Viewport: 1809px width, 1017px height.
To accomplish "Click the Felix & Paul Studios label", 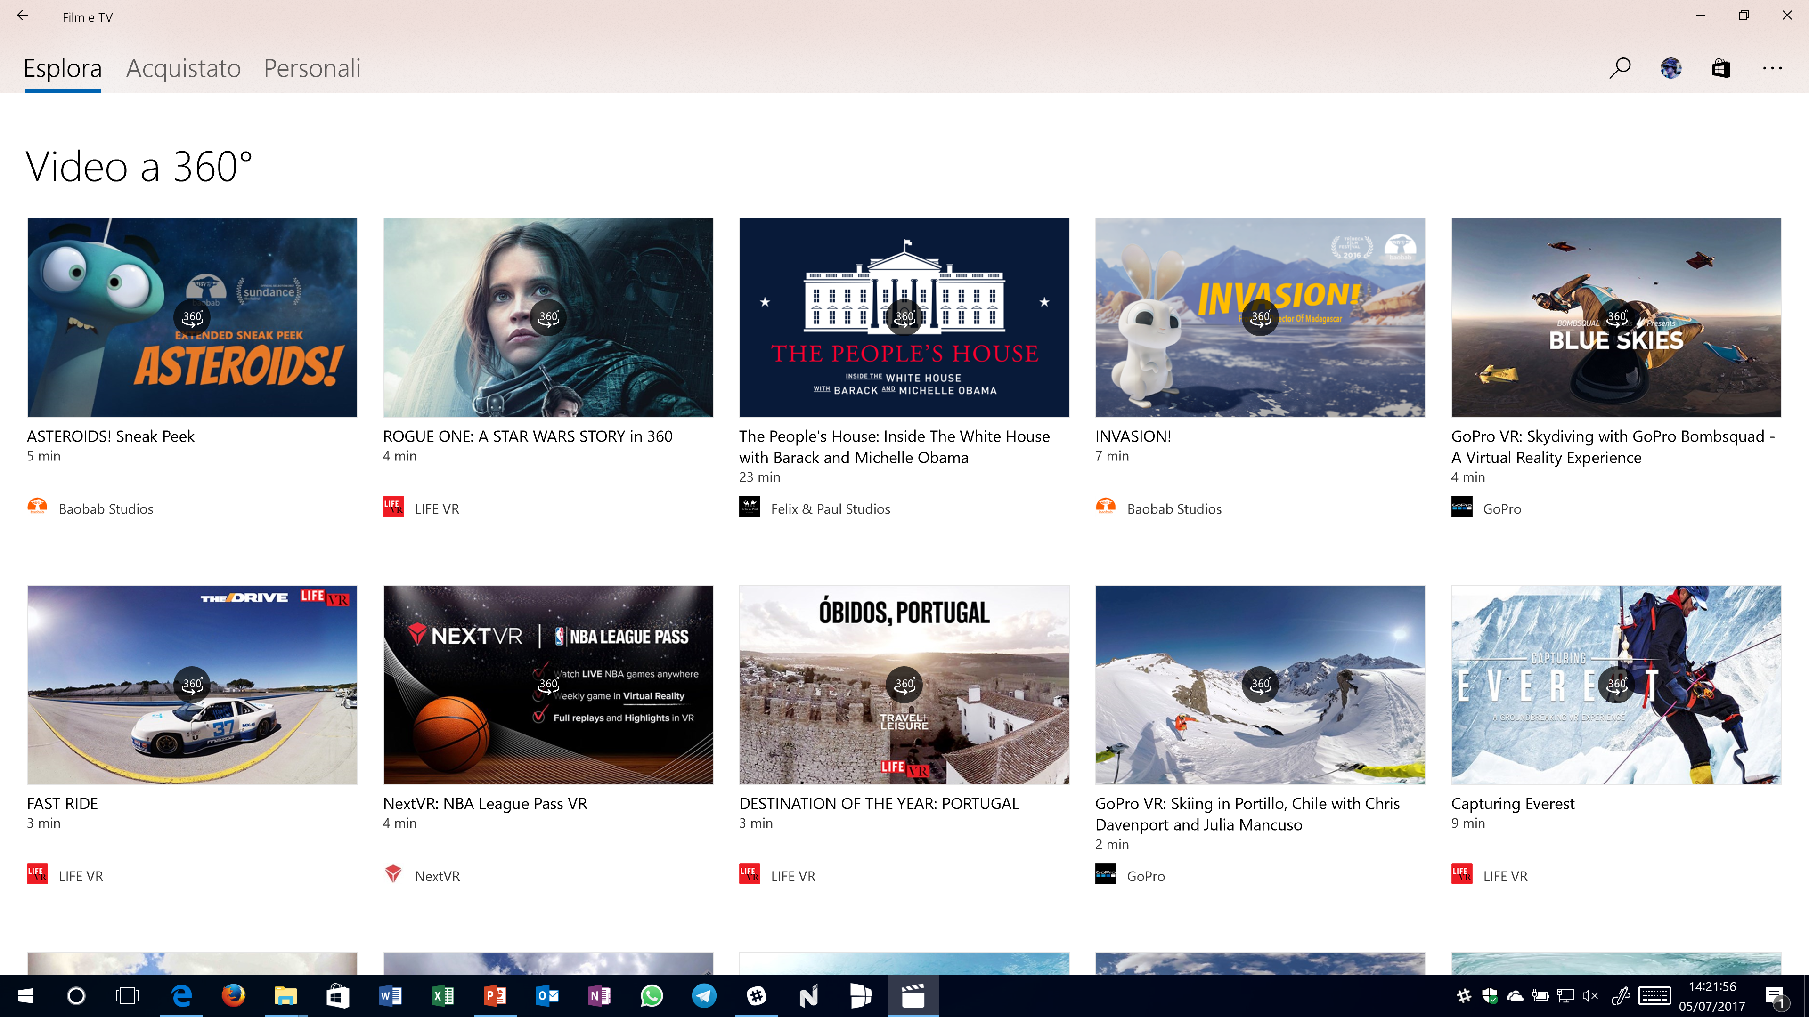I will pos(830,509).
